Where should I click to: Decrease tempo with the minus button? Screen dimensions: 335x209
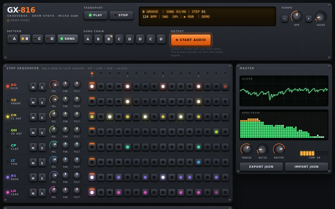285,19
